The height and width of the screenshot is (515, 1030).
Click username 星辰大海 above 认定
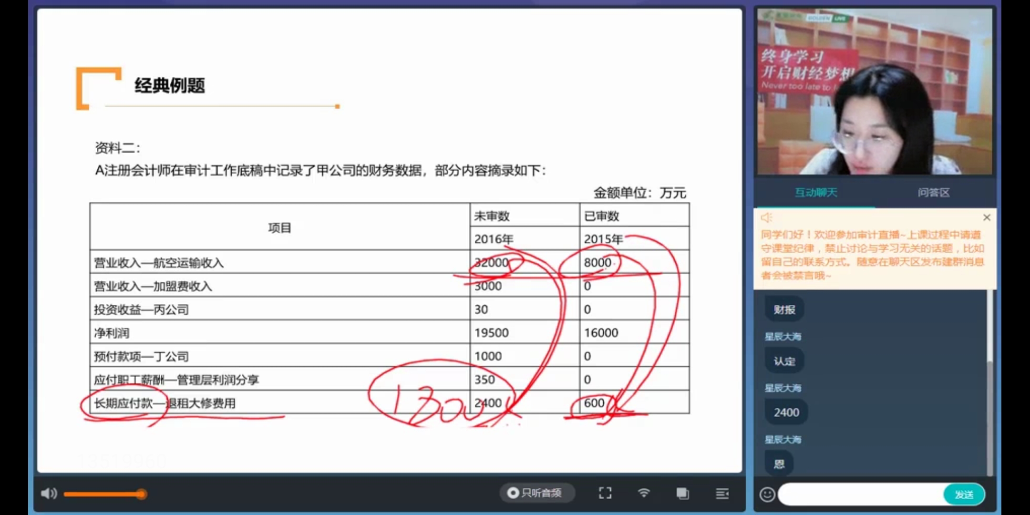pyautogui.click(x=783, y=337)
